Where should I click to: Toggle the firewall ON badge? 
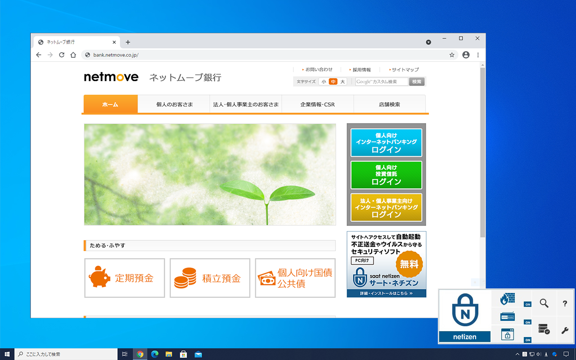click(x=527, y=305)
